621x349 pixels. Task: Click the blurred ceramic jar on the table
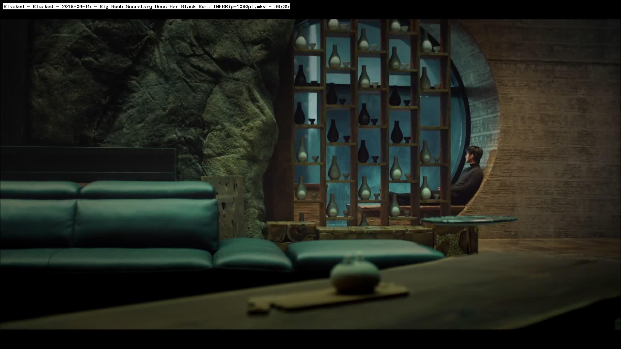point(355,275)
